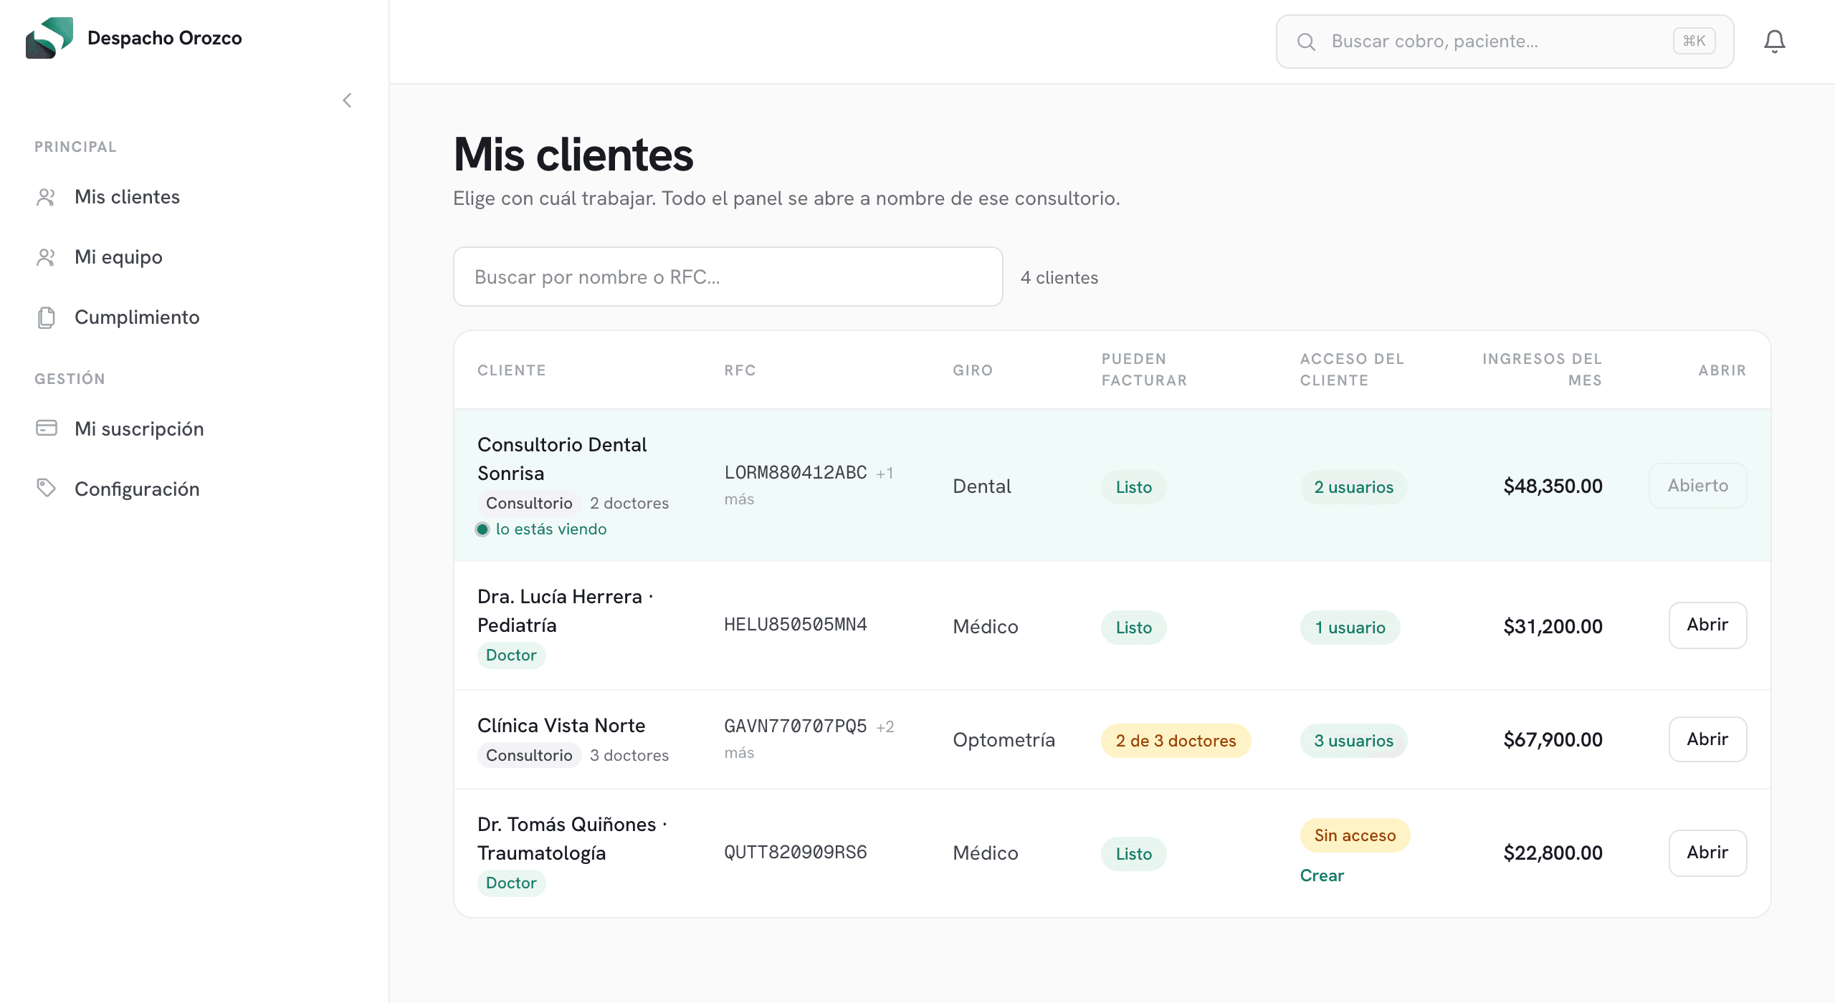
Task: Click the Mi equipo people icon
Action: click(46, 257)
